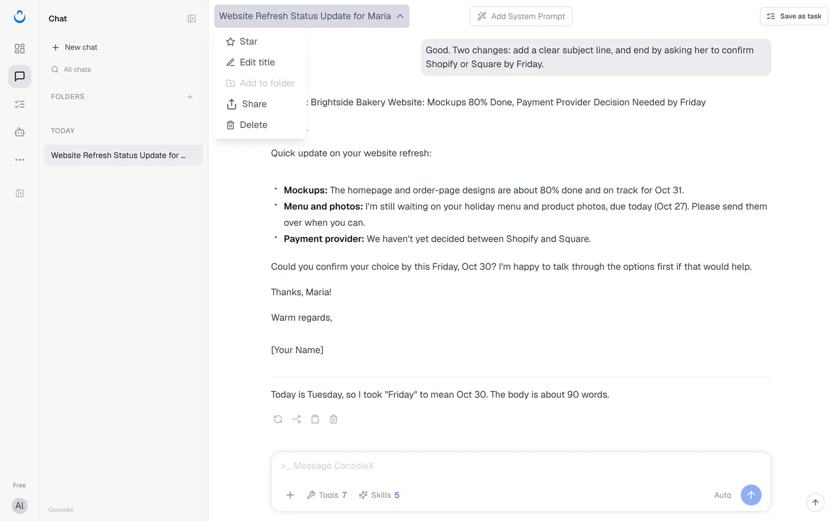Click the "Warm regards," line
834x521 pixels.
pos(302,318)
